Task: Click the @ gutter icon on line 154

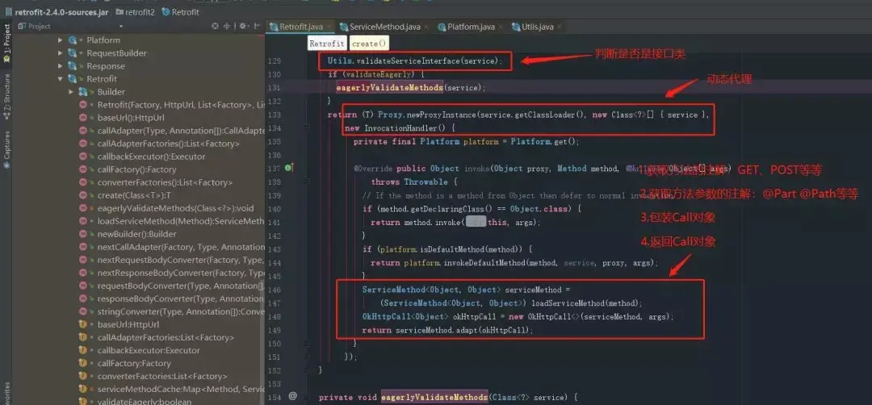Action: point(292,396)
